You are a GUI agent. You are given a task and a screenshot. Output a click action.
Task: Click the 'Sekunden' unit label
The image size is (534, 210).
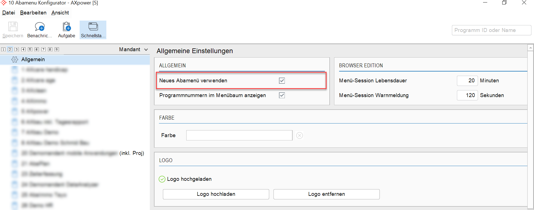pos(492,95)
